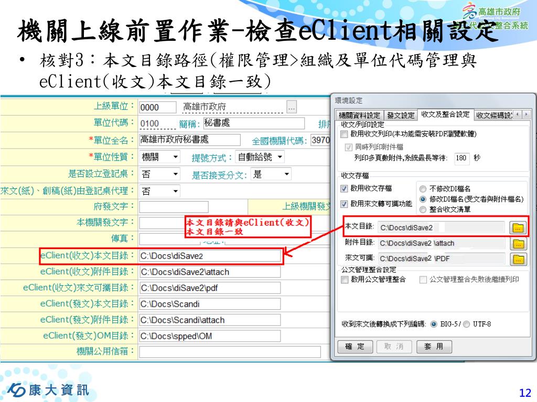Click the 環境設定 dialog title

pos(349,100)
